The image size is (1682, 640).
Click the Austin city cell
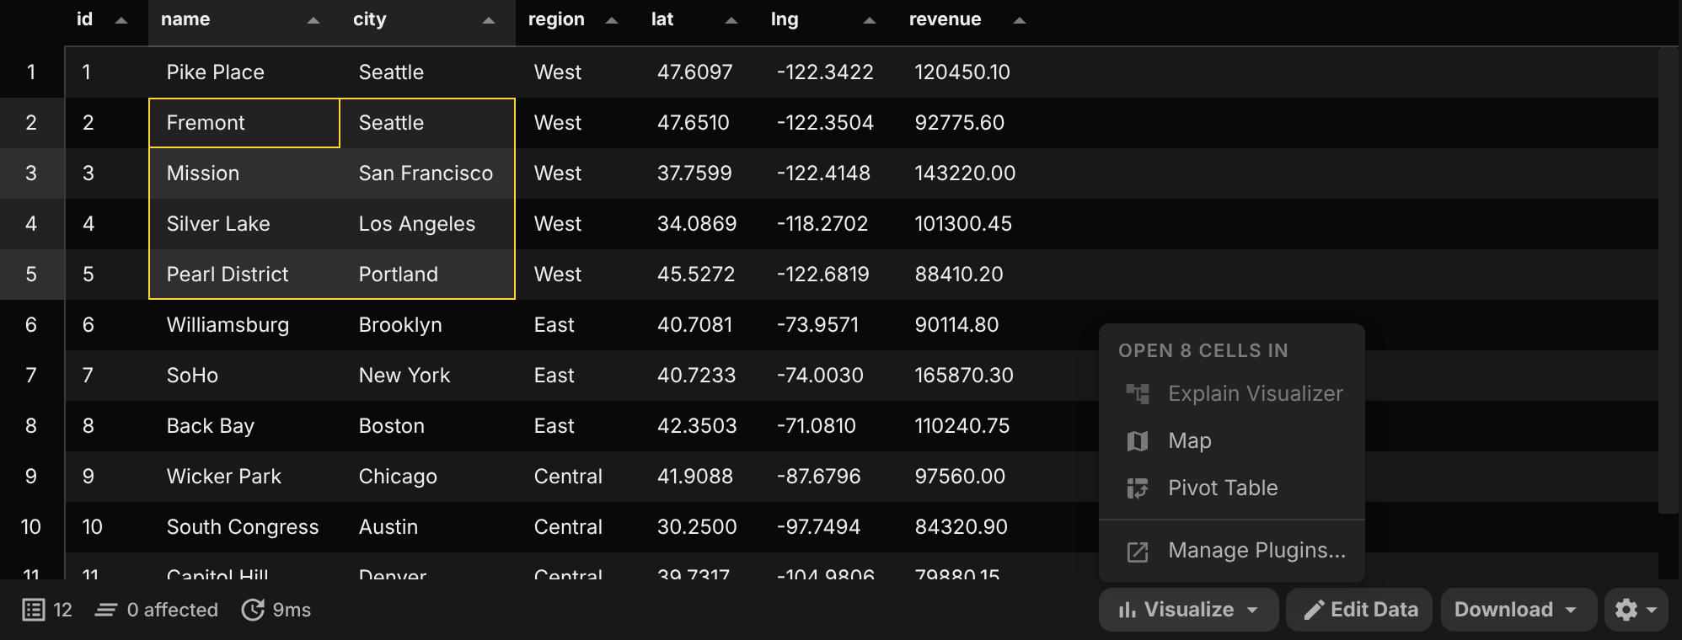point(427,527)
